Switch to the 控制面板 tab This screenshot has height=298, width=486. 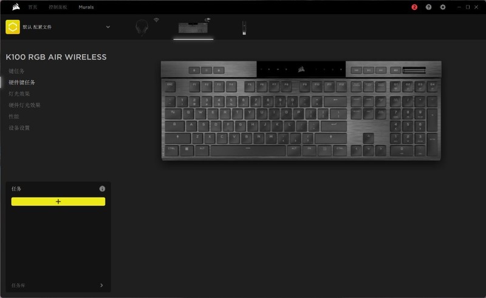tap(58, 7)
